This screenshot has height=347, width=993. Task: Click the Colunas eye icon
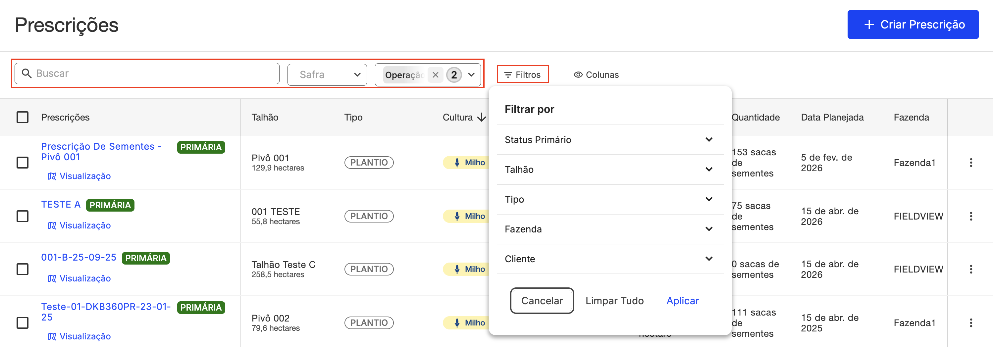578,75
